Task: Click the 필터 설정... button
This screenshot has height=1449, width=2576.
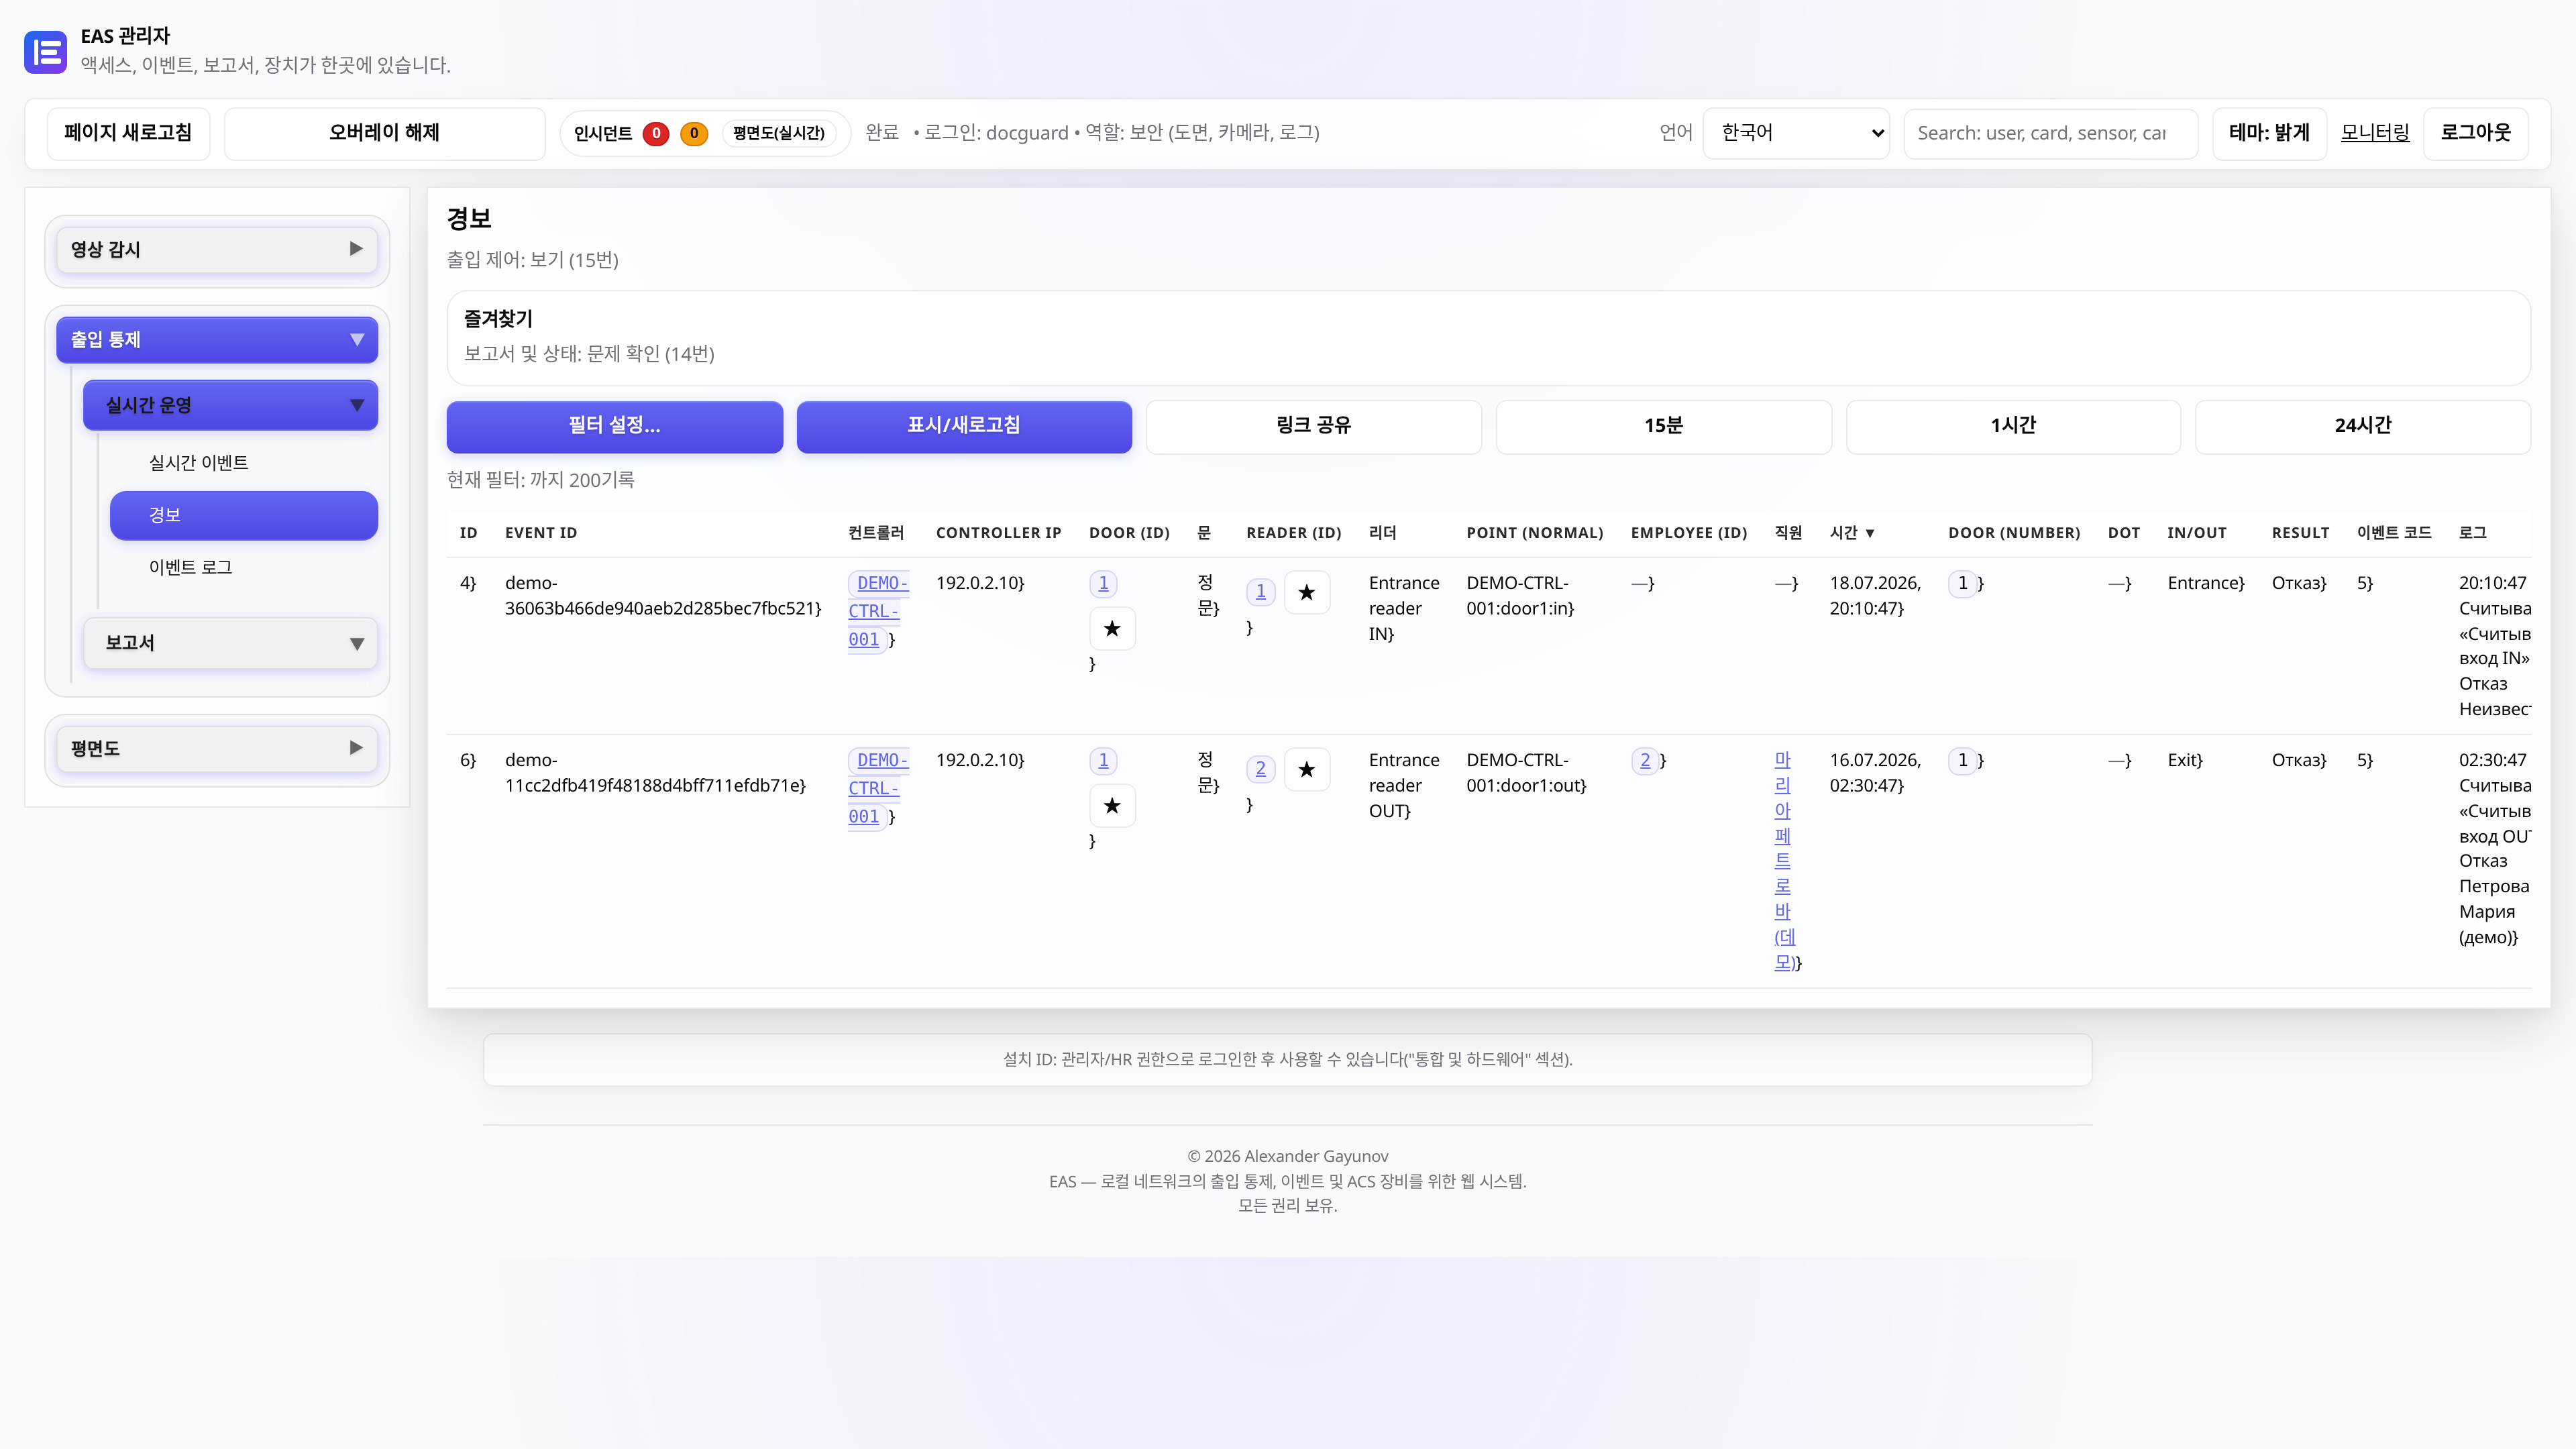Action: pos(614,426)
